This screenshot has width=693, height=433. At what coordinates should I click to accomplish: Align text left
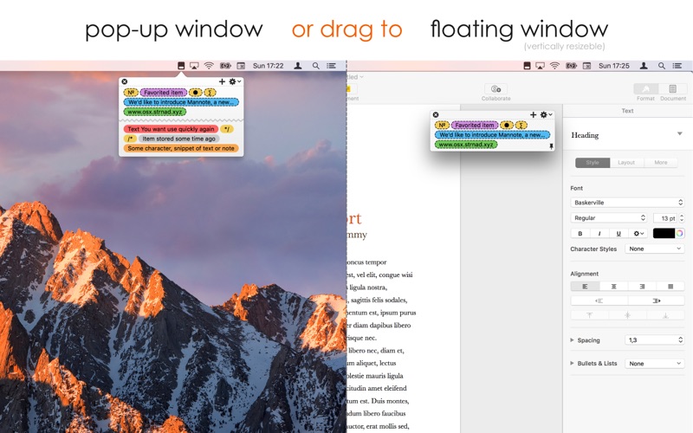click(586, 287)
